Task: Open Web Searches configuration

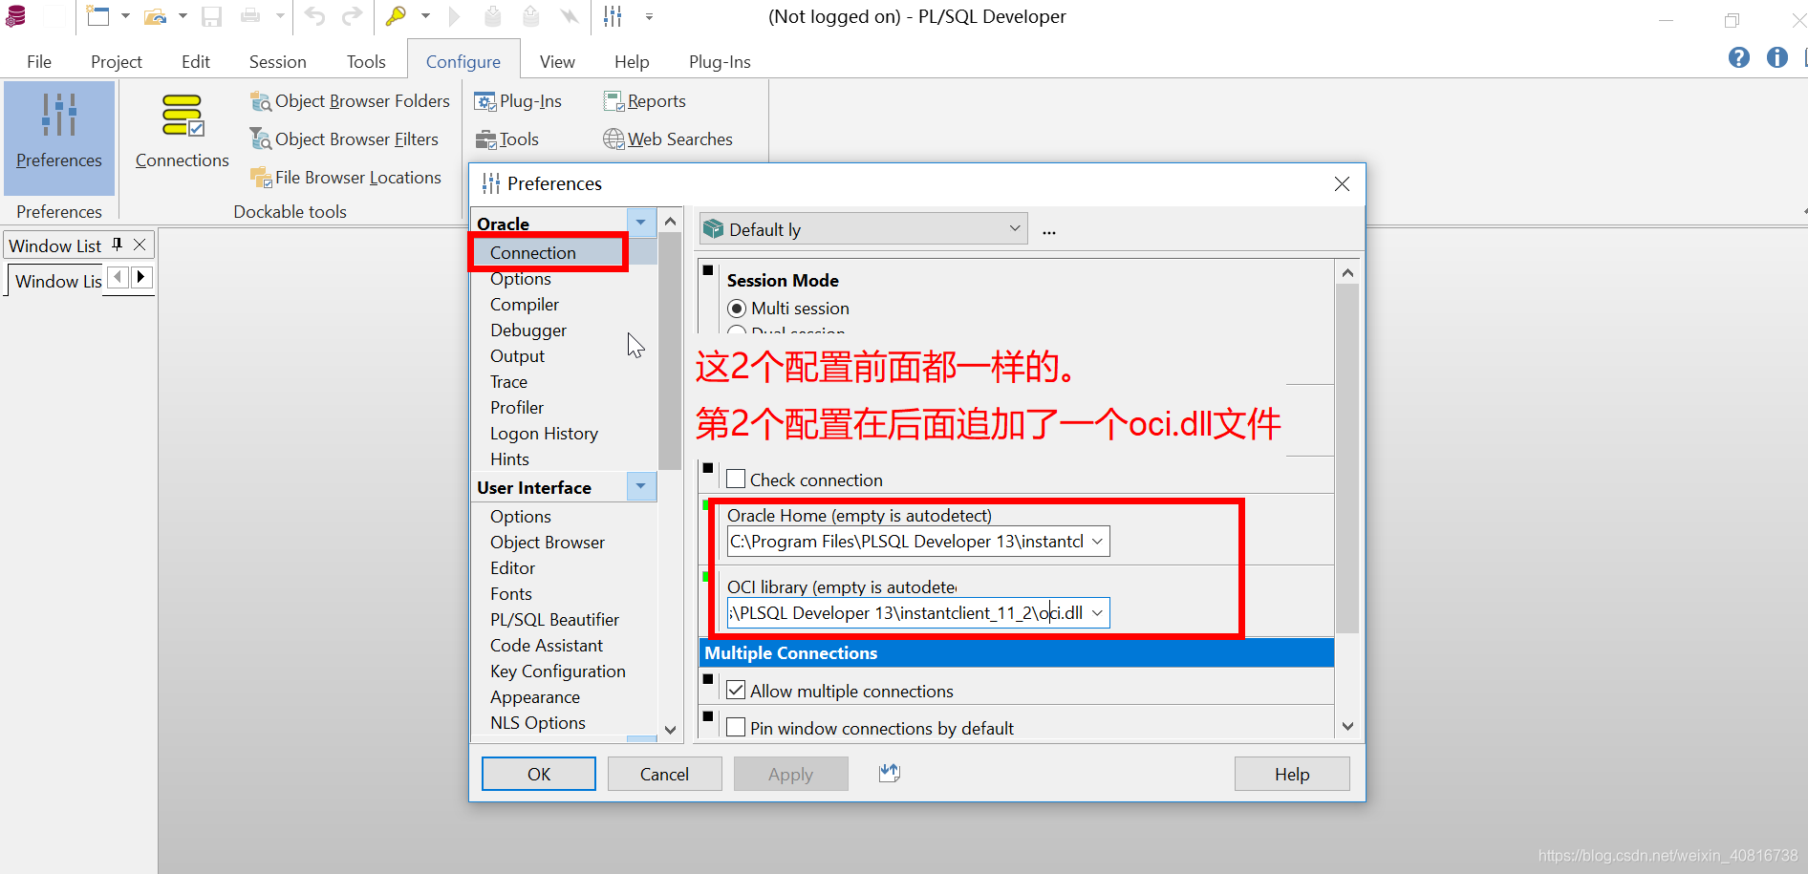Action: (668, 139)
